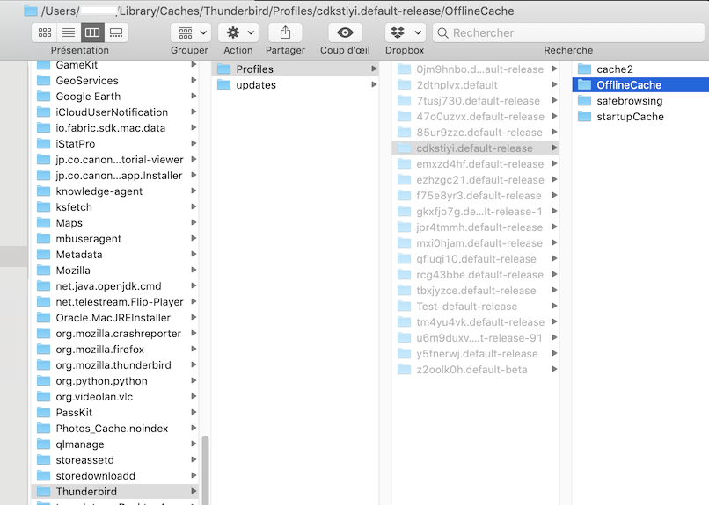Select the org.python.python folder
709x505 pixels.
coord(115,380)
